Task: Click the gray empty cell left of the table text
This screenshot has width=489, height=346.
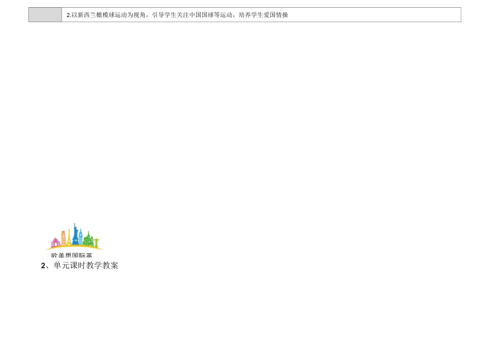Action: click(45, 14)
